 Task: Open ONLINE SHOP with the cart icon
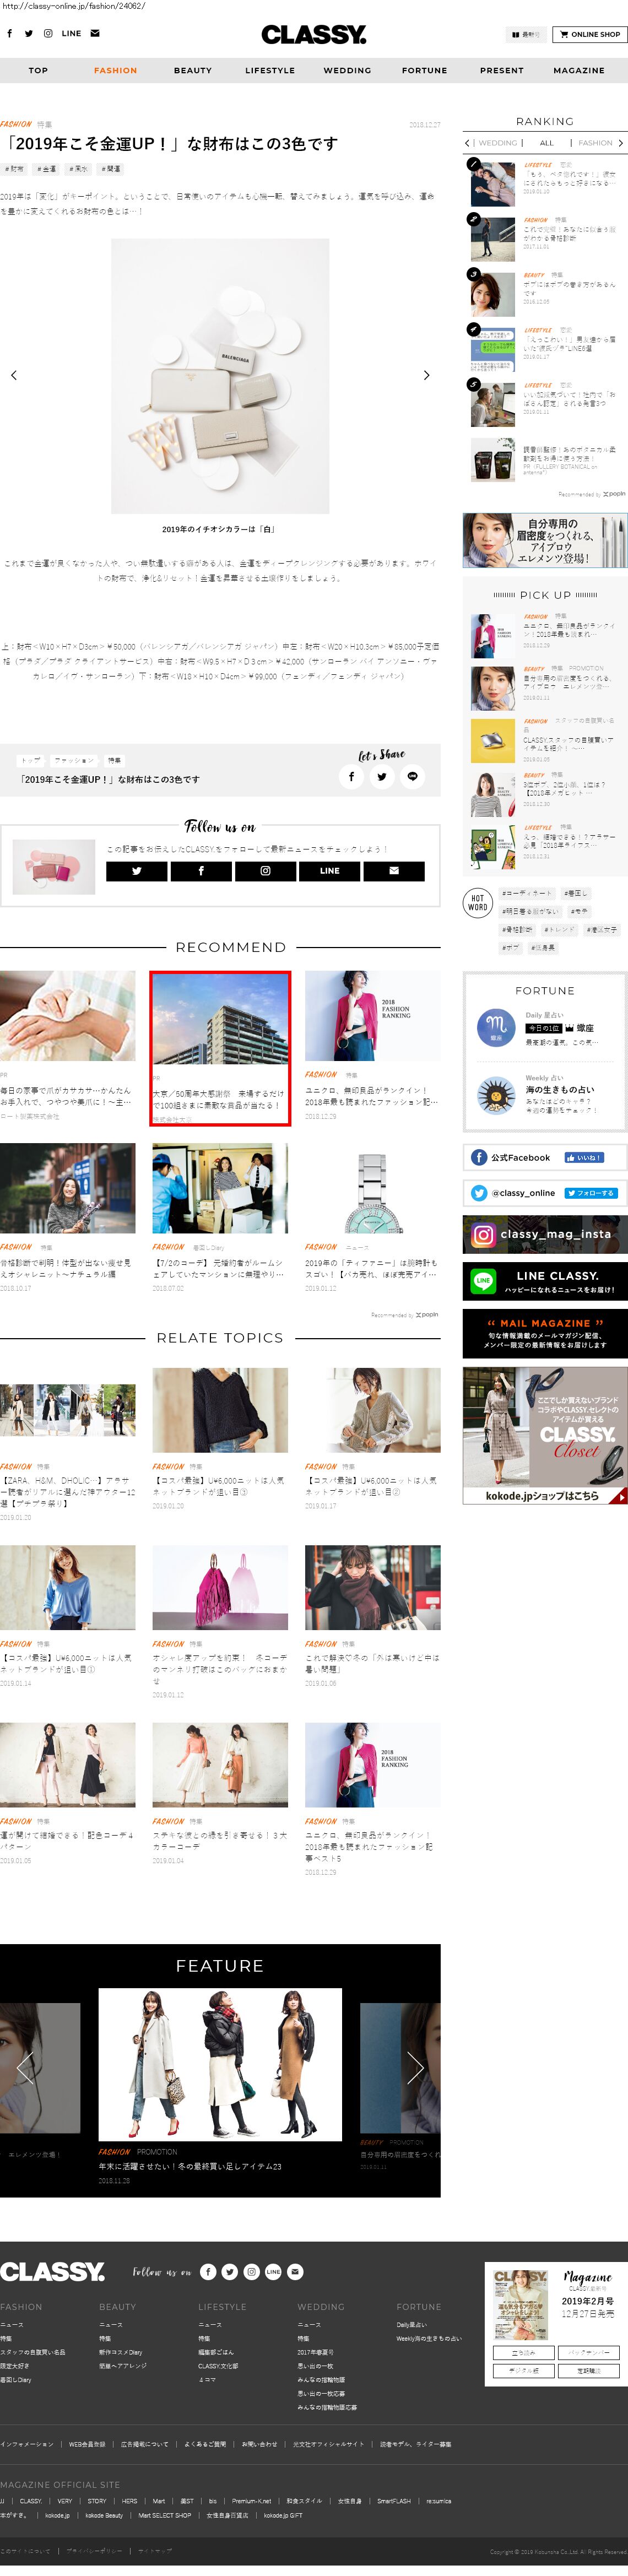tap(590, 34)
